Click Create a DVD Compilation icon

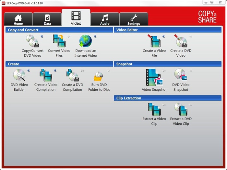click(72, 75)
